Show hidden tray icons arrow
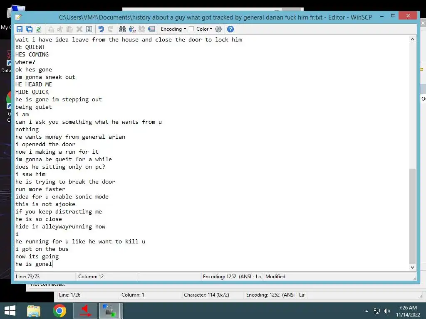The height and width of the screenshot is (319, 426). 367,311
